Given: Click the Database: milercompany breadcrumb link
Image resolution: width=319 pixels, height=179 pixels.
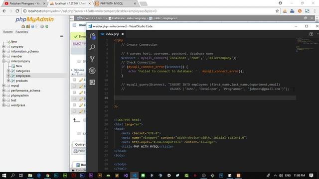Looking at the screenshot, I should tap(129, 18).
